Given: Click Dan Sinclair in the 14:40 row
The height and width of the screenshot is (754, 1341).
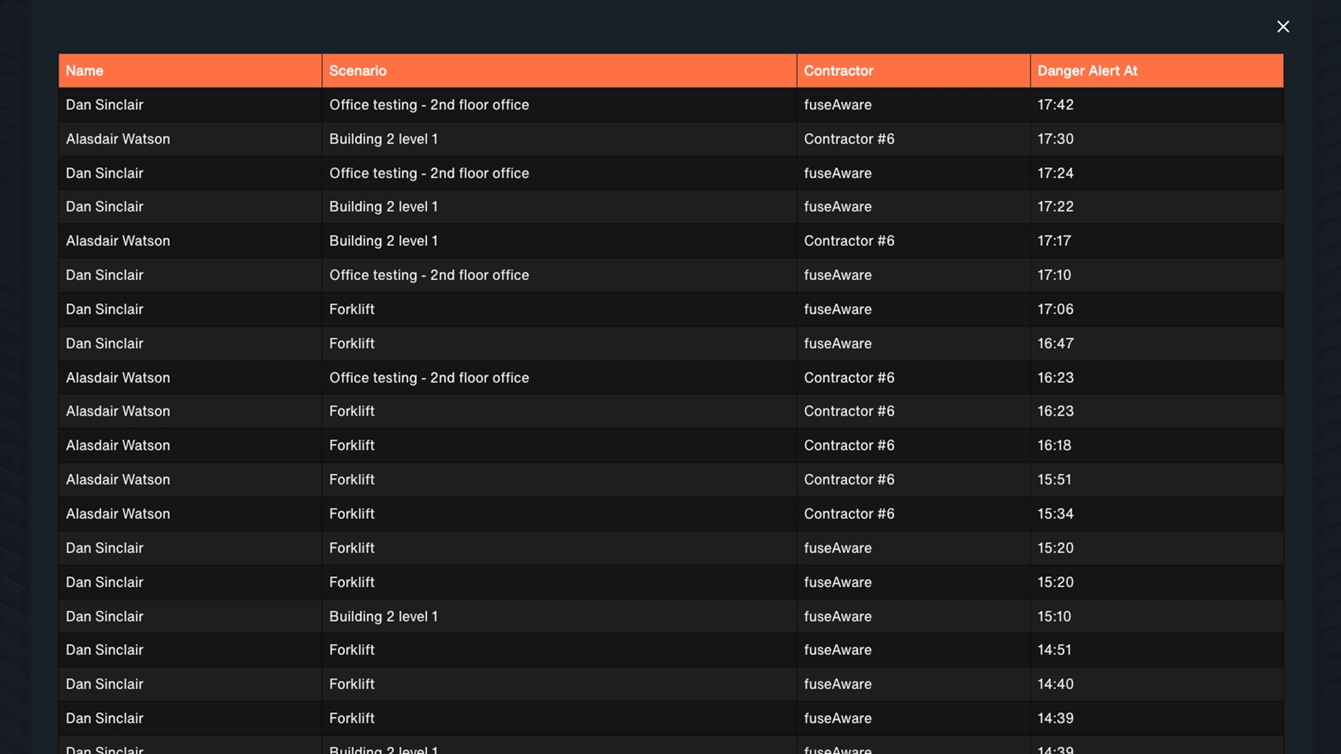Looking at the screenshot, I should pos(105,684).
